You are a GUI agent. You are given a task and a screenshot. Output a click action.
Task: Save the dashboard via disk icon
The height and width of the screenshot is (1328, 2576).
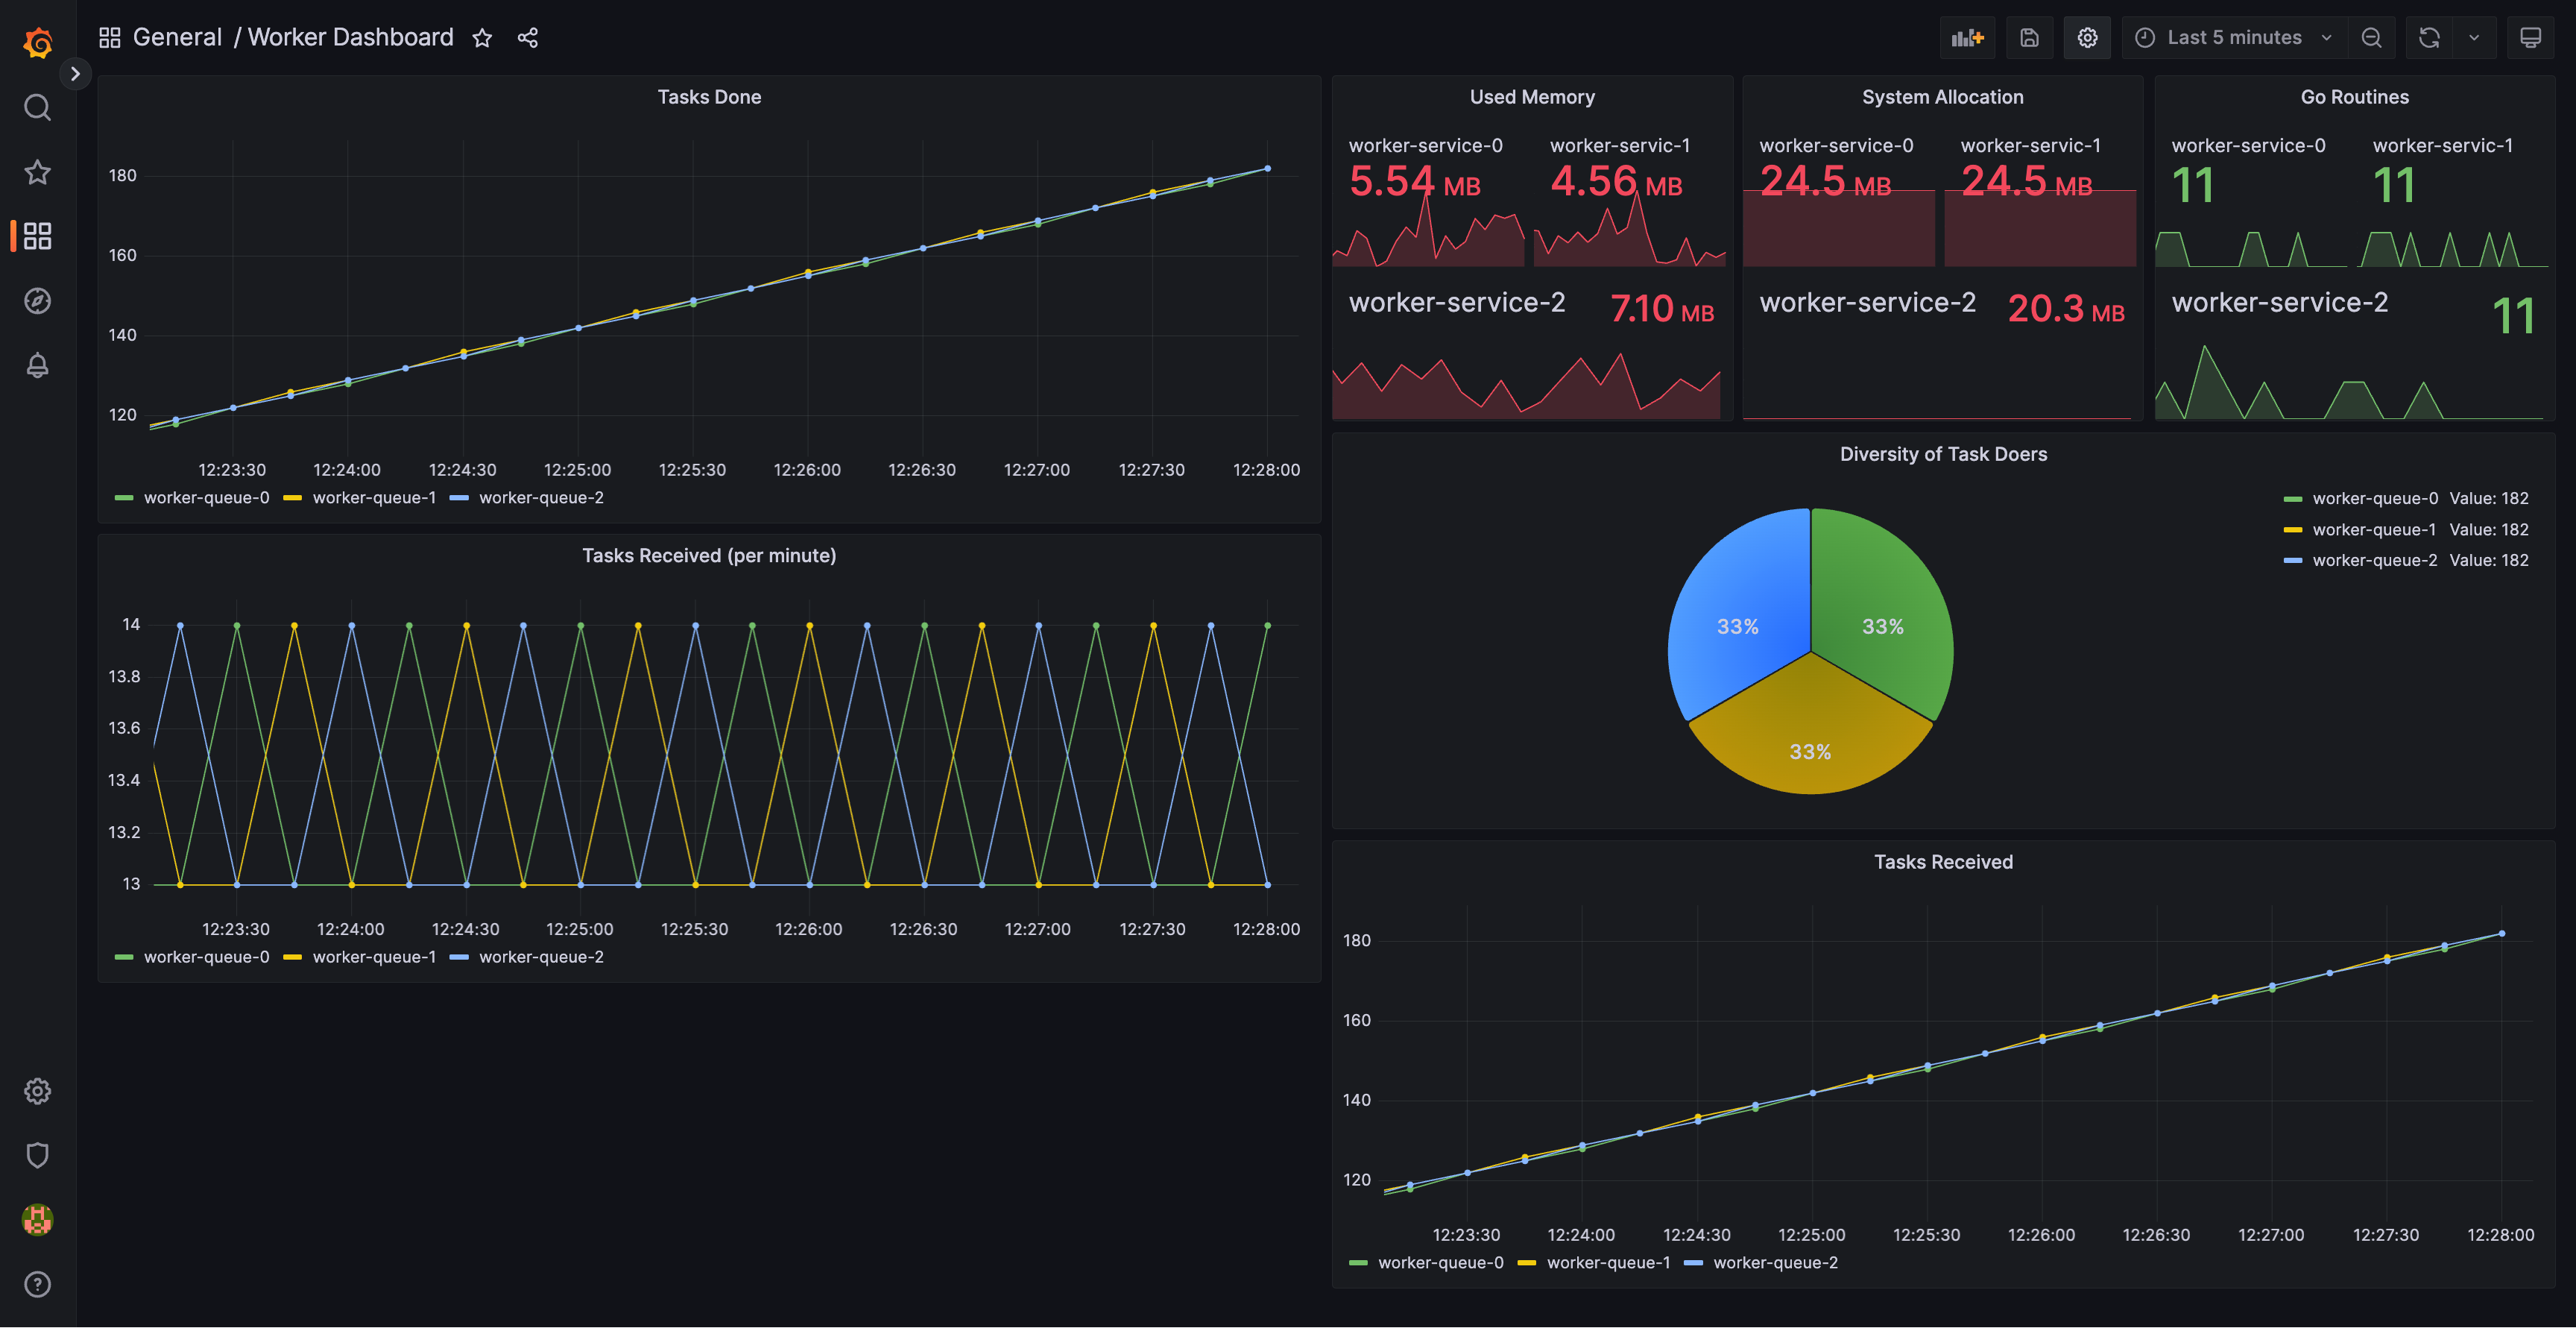(2029, 38)
